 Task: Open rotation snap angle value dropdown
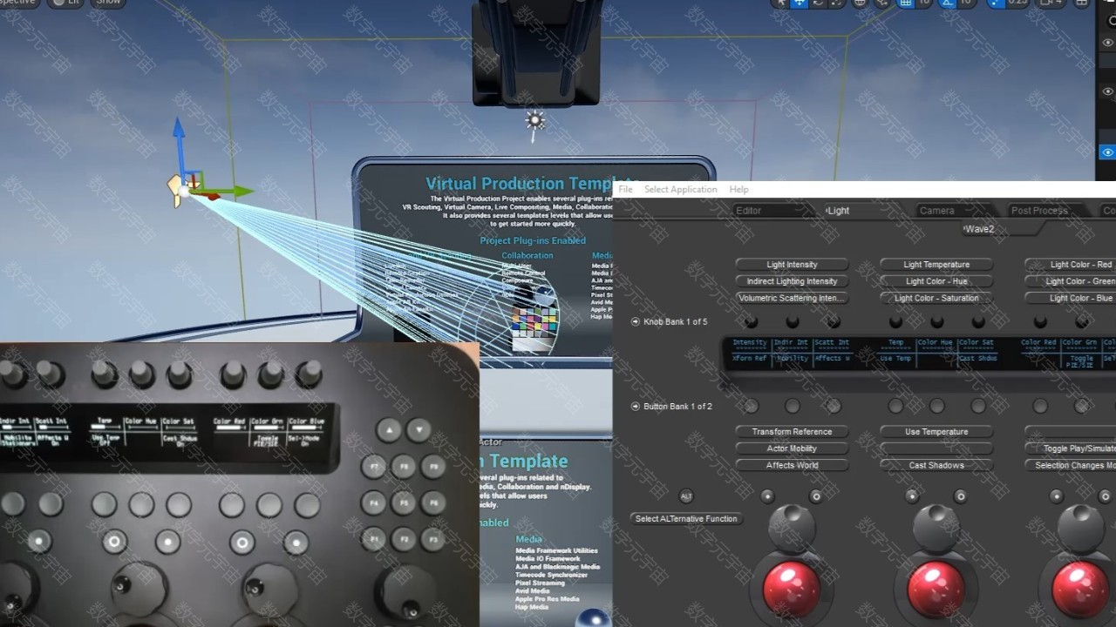coord(965,3)
